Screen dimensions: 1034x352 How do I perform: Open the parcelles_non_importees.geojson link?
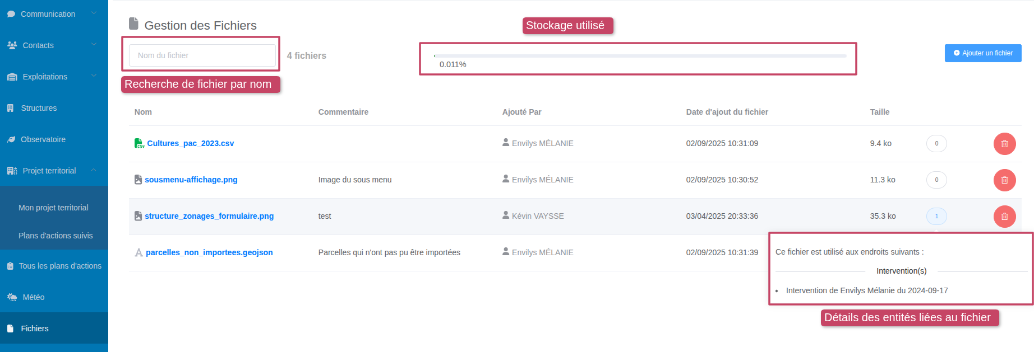[x=209, y=252]
